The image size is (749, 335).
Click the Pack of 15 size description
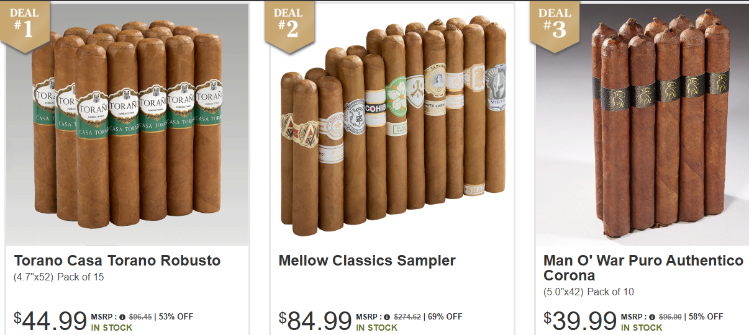81,277
